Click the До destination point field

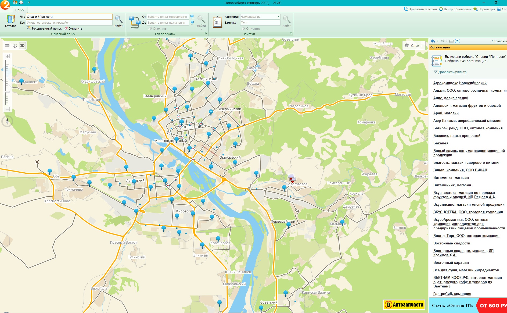(x=168, y=23)
